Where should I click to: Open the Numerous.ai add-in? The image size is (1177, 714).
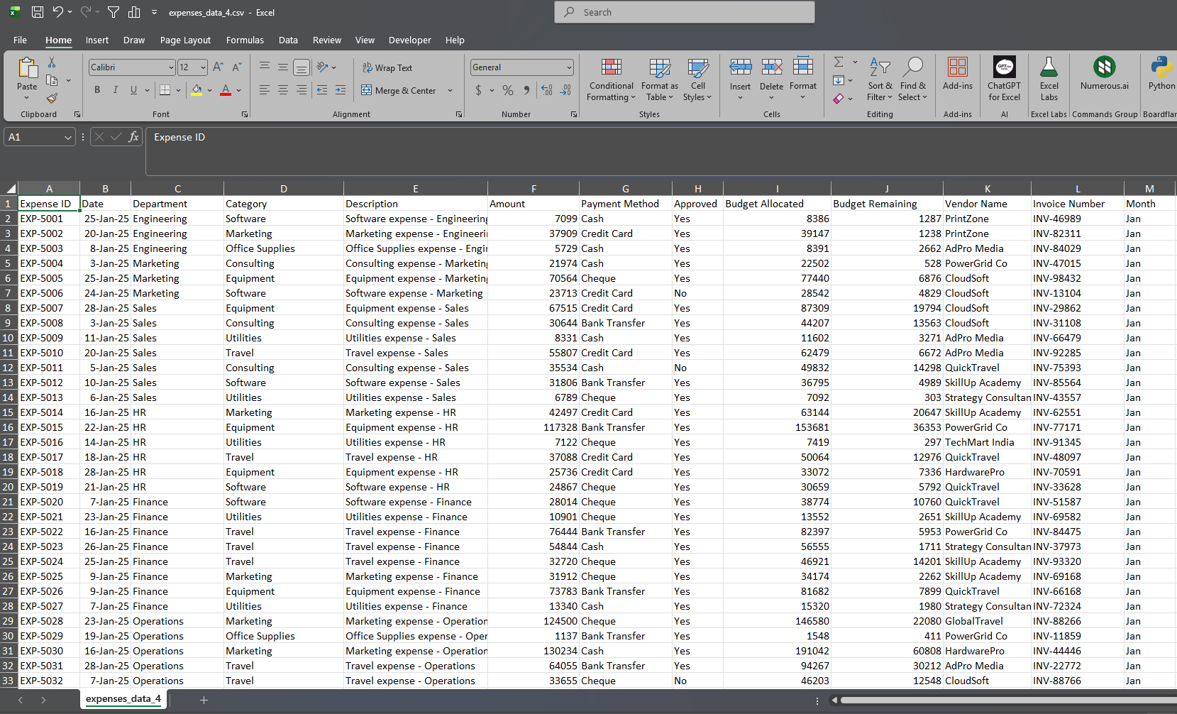click(1104, 74)
